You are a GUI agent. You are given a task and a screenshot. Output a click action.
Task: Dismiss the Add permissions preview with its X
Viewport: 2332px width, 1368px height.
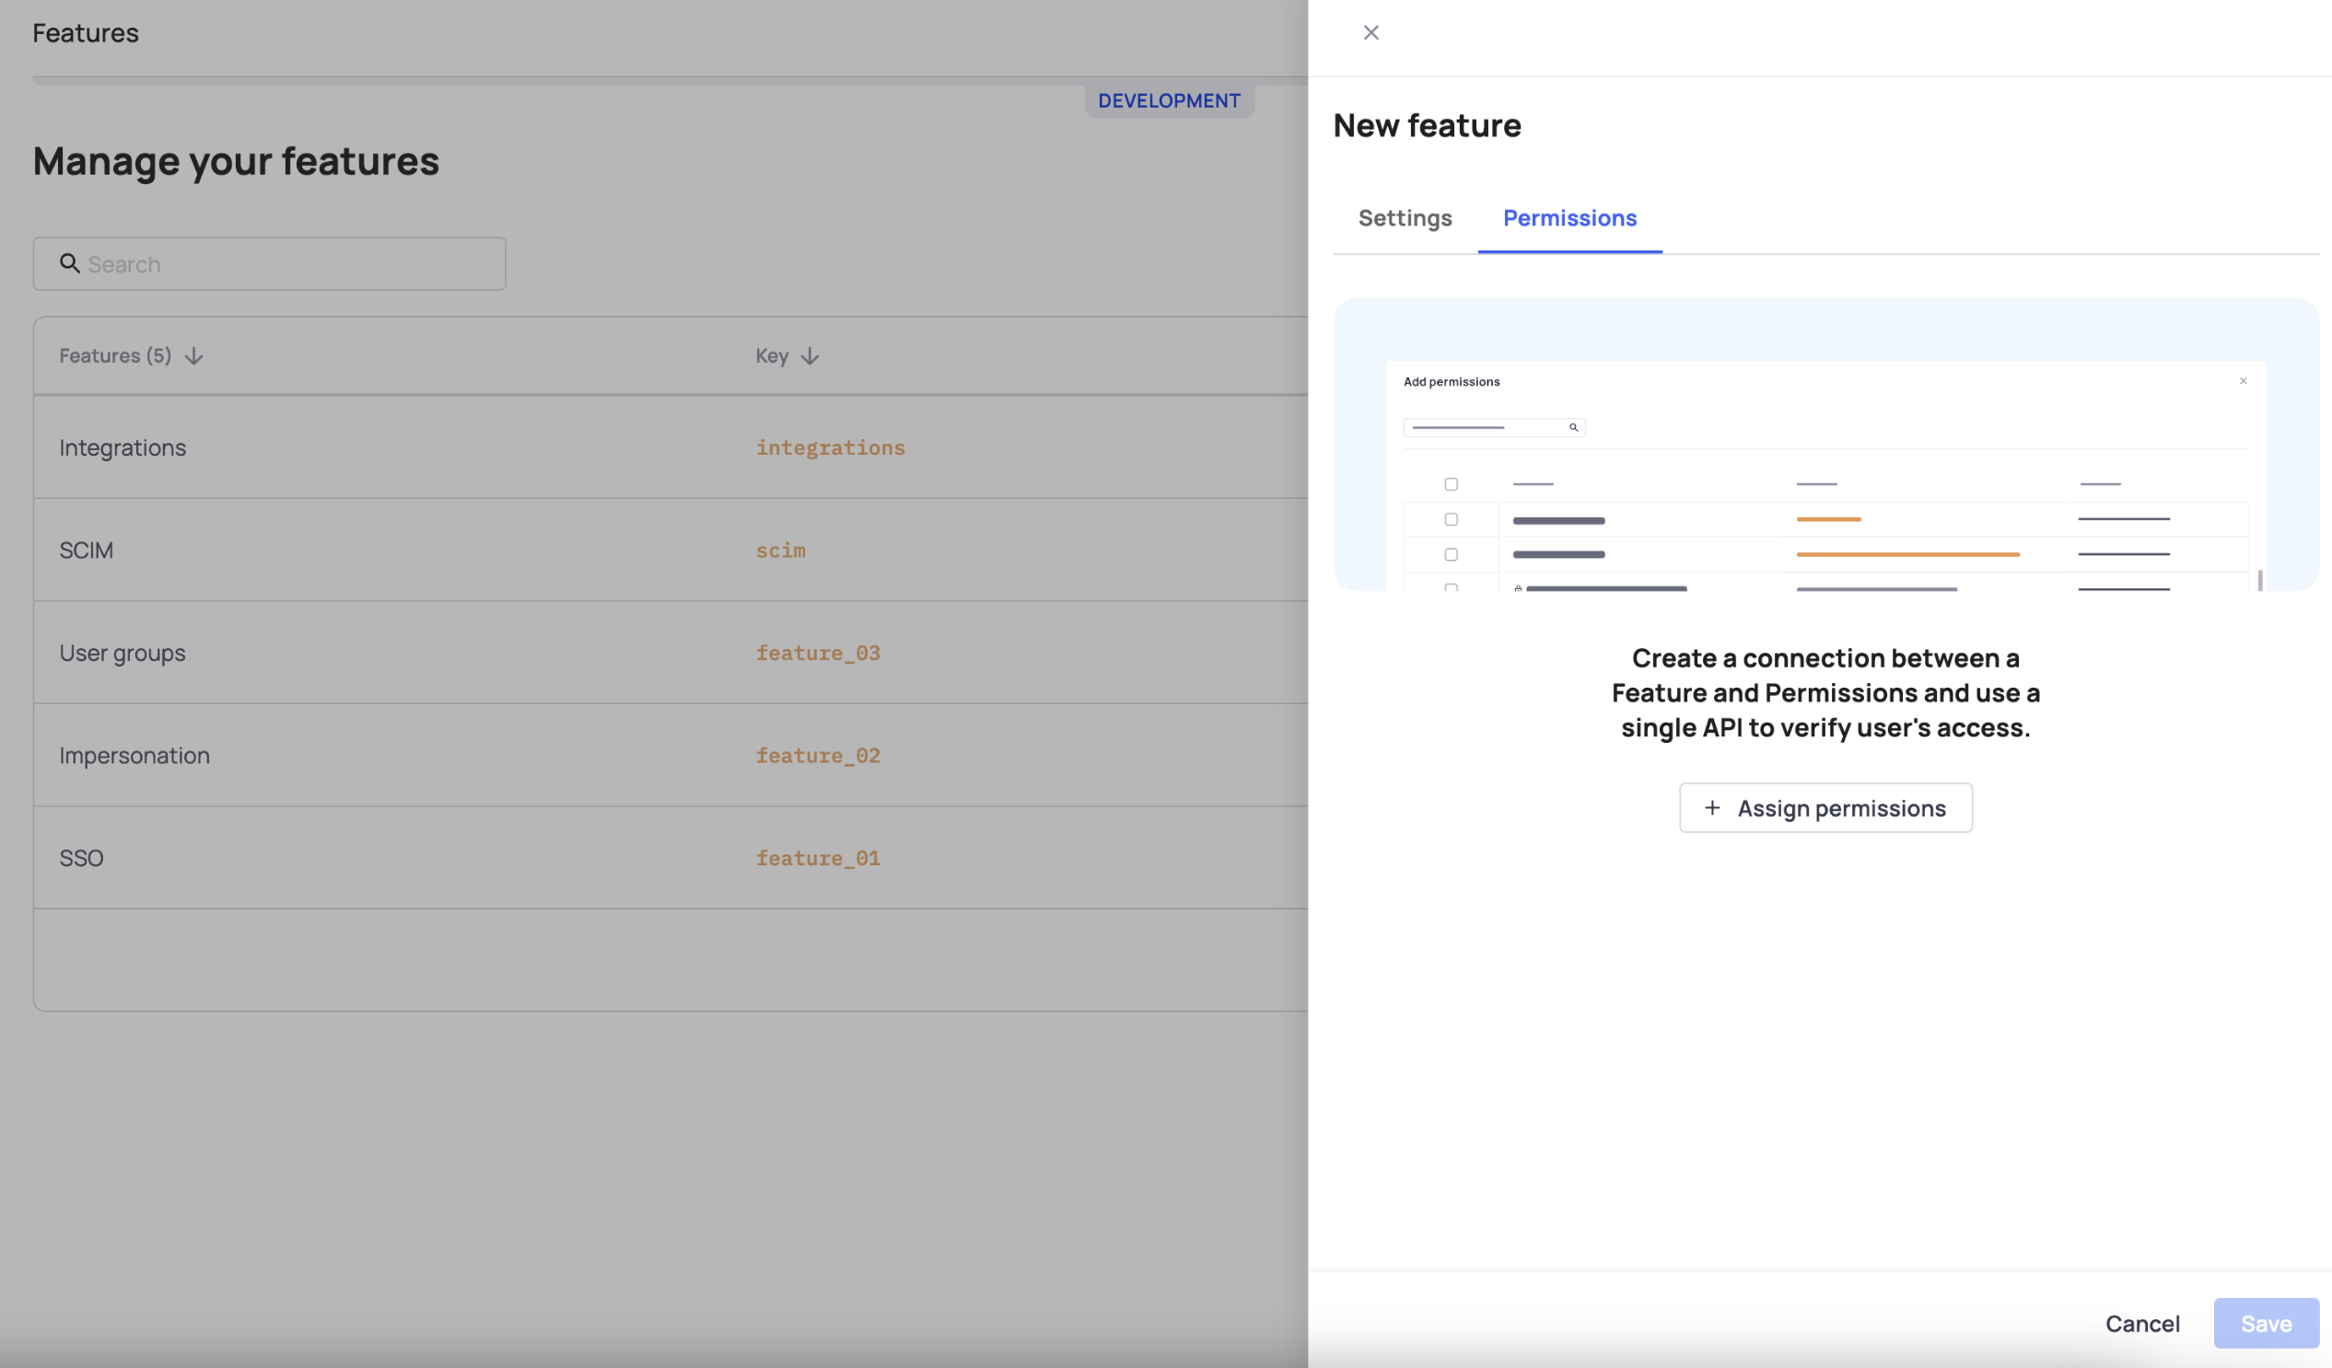pos(2244,380)
